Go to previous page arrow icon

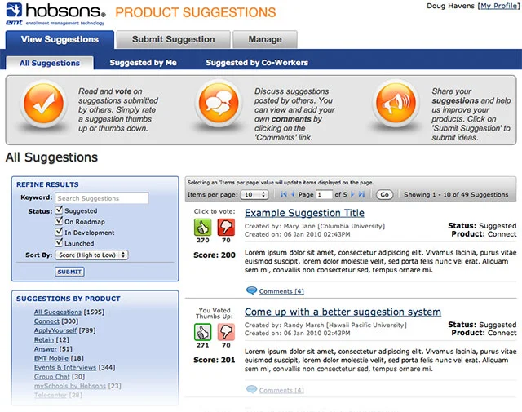click(x=293, y=194)
